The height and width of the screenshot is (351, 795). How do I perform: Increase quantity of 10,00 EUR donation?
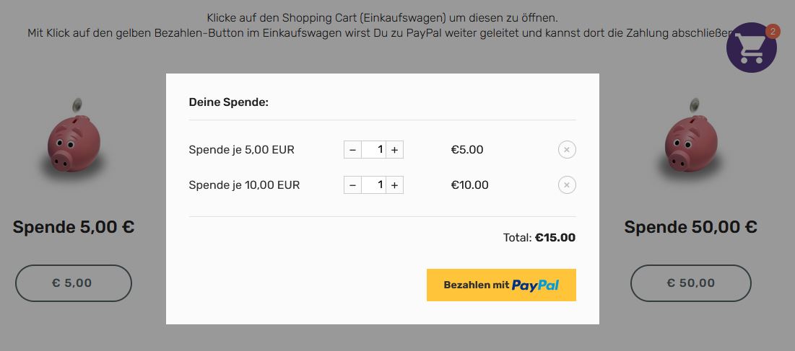[394, 185]
